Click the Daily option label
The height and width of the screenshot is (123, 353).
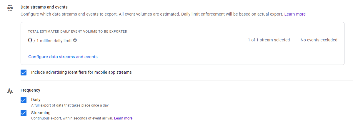click(x=36, y=100)
